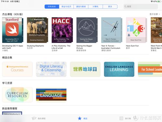Open Seeing the Bigger Picture course
The image size is (162, 122).
(87, 30)
